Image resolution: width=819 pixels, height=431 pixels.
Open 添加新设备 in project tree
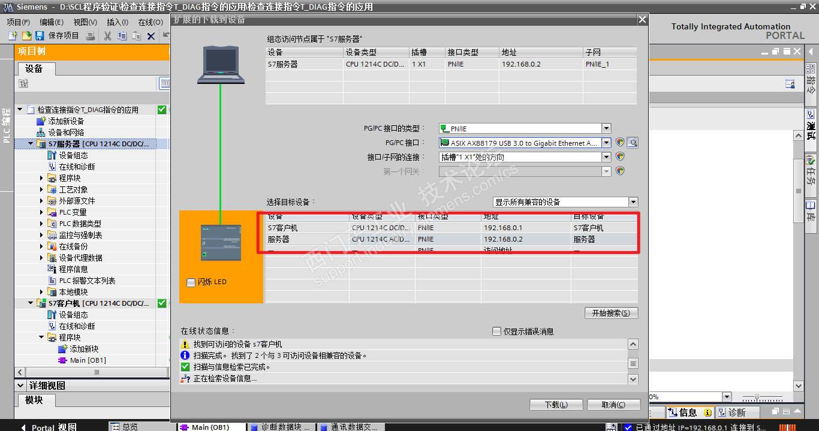pos(66,121)
